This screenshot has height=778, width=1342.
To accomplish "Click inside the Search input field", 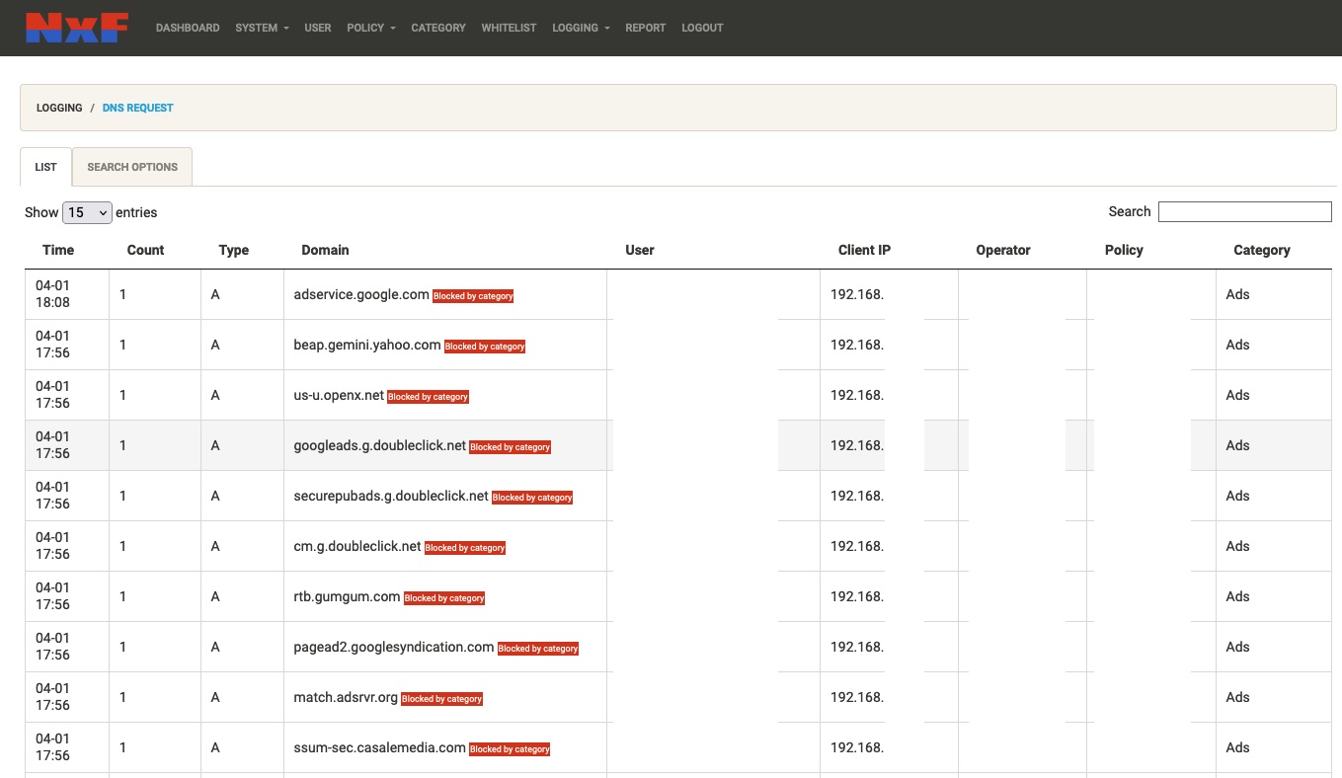I will point(1244,211).
